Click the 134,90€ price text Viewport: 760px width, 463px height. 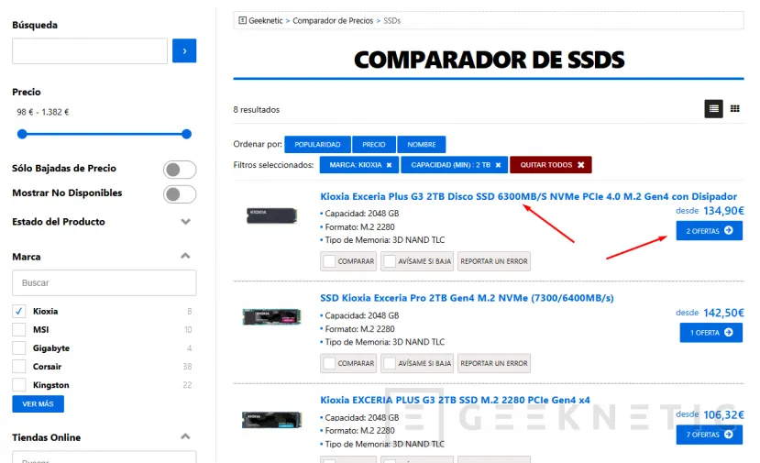pyautogui.click(x=723, y=210)
